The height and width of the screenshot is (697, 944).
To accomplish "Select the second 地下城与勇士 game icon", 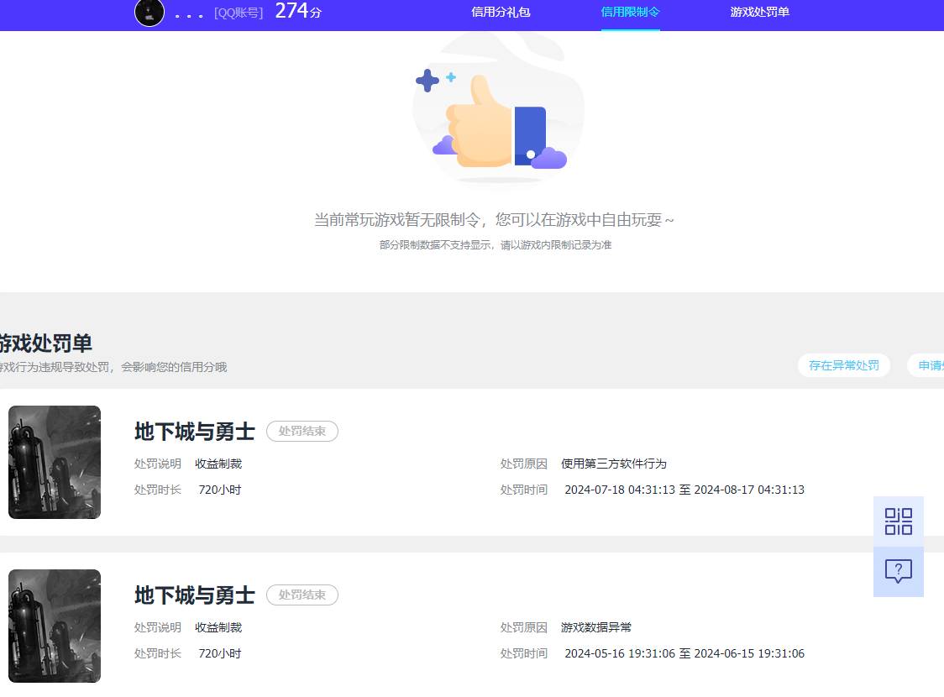I will tap(54, 626).
